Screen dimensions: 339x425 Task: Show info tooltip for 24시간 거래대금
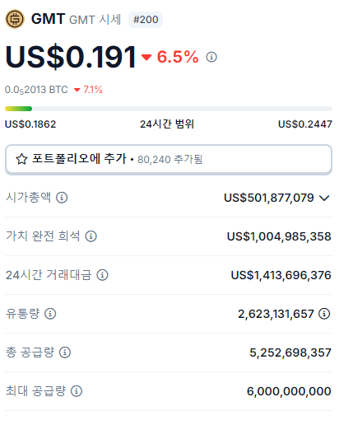coord(102,275)
